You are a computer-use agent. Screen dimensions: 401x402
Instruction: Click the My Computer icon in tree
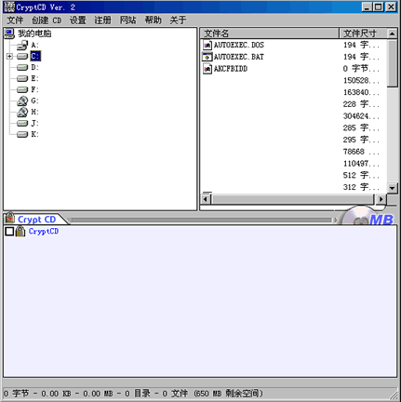pyautogui.click(x=9, y=33)
